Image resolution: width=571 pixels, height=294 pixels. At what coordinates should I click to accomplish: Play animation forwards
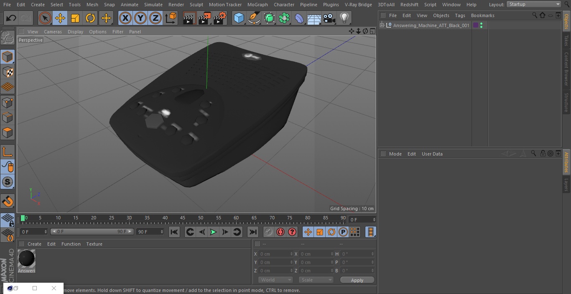[x=213, y=232]
